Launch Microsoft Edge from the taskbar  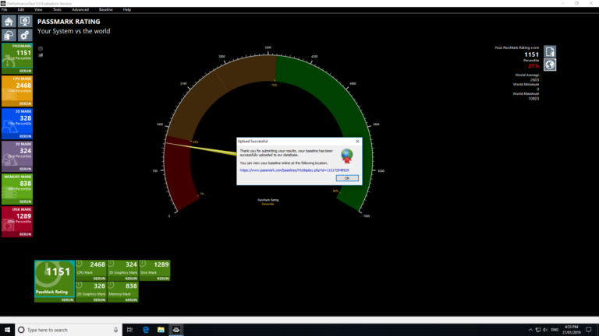click(x=146, y=330)
